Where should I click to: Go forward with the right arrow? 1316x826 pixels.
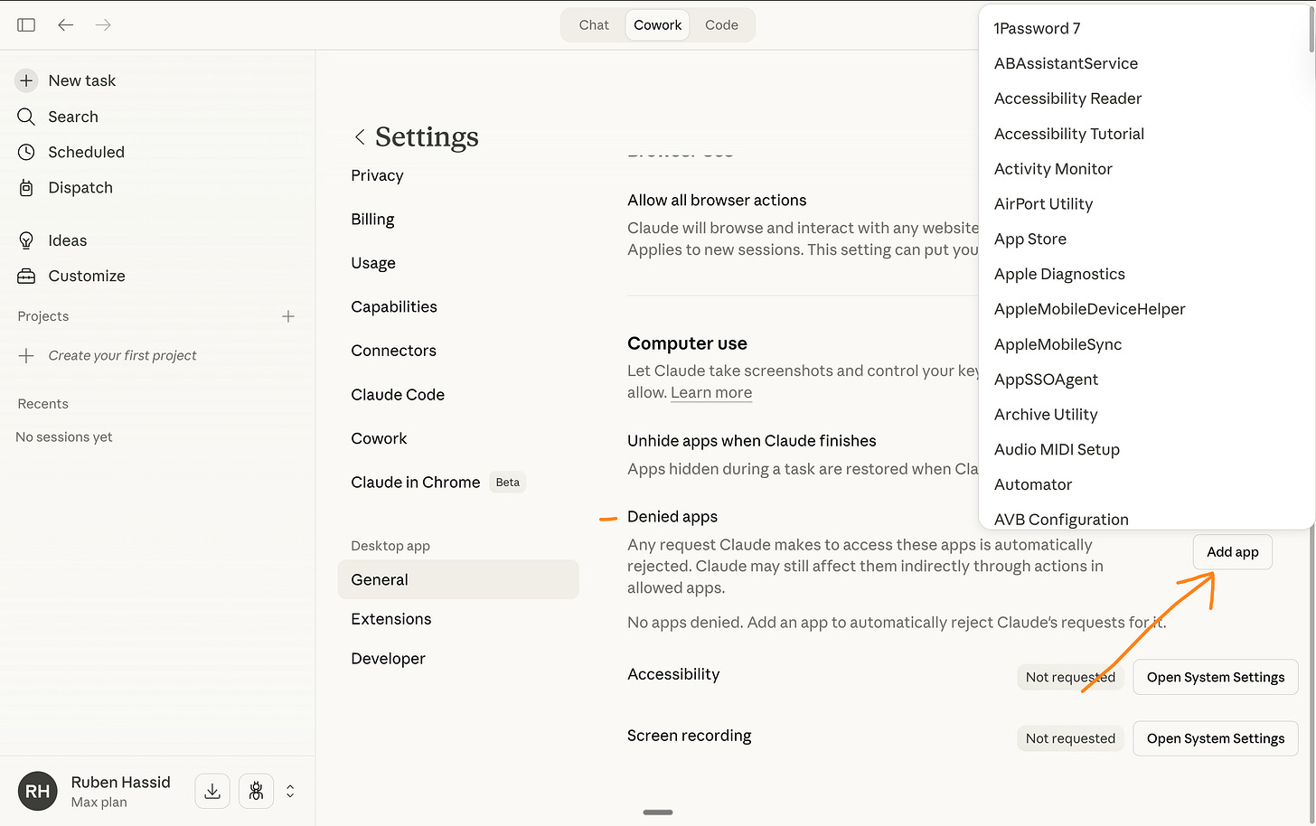point(103,25)
